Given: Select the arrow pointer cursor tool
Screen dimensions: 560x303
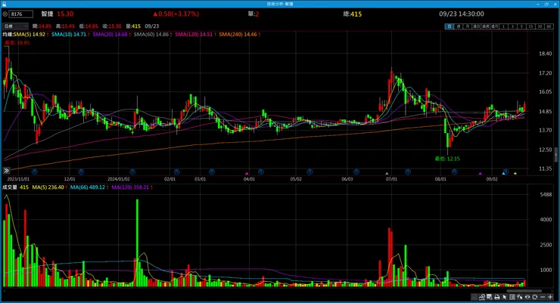Looking at the screenshot, I should tap(505, 297).
